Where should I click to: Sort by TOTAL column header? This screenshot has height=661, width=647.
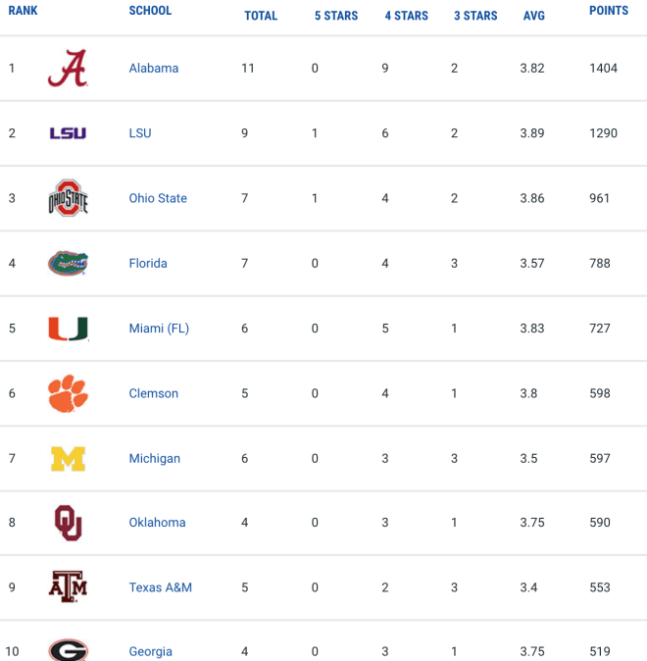tap(261, 16)
